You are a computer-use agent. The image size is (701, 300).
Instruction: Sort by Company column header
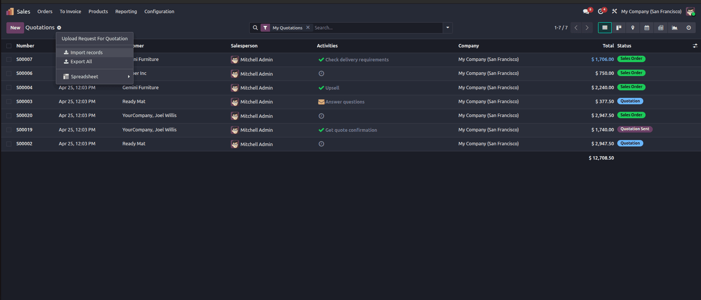tap(468, 46)
